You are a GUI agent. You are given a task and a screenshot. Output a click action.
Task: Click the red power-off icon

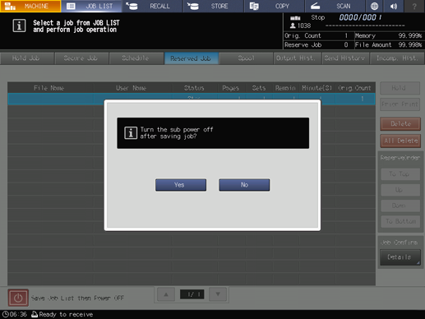click(x=18, y=298)
